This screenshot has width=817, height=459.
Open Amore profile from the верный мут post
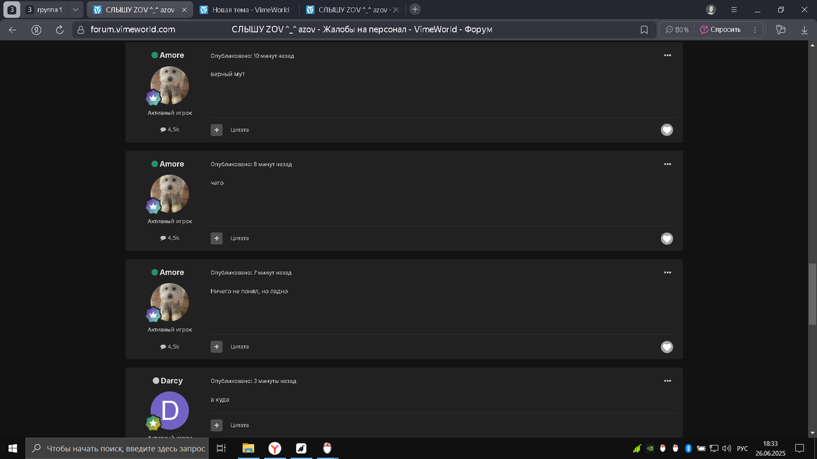pos(172,55)
